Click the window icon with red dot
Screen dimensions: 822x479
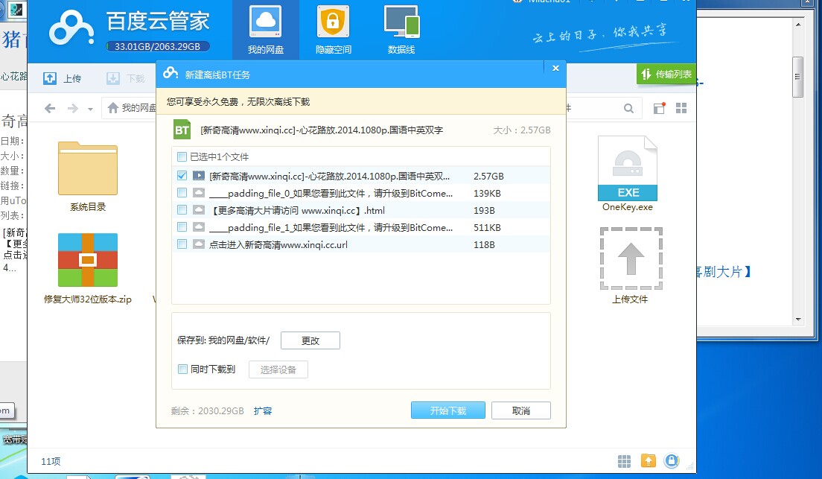[x=659, y=108]
